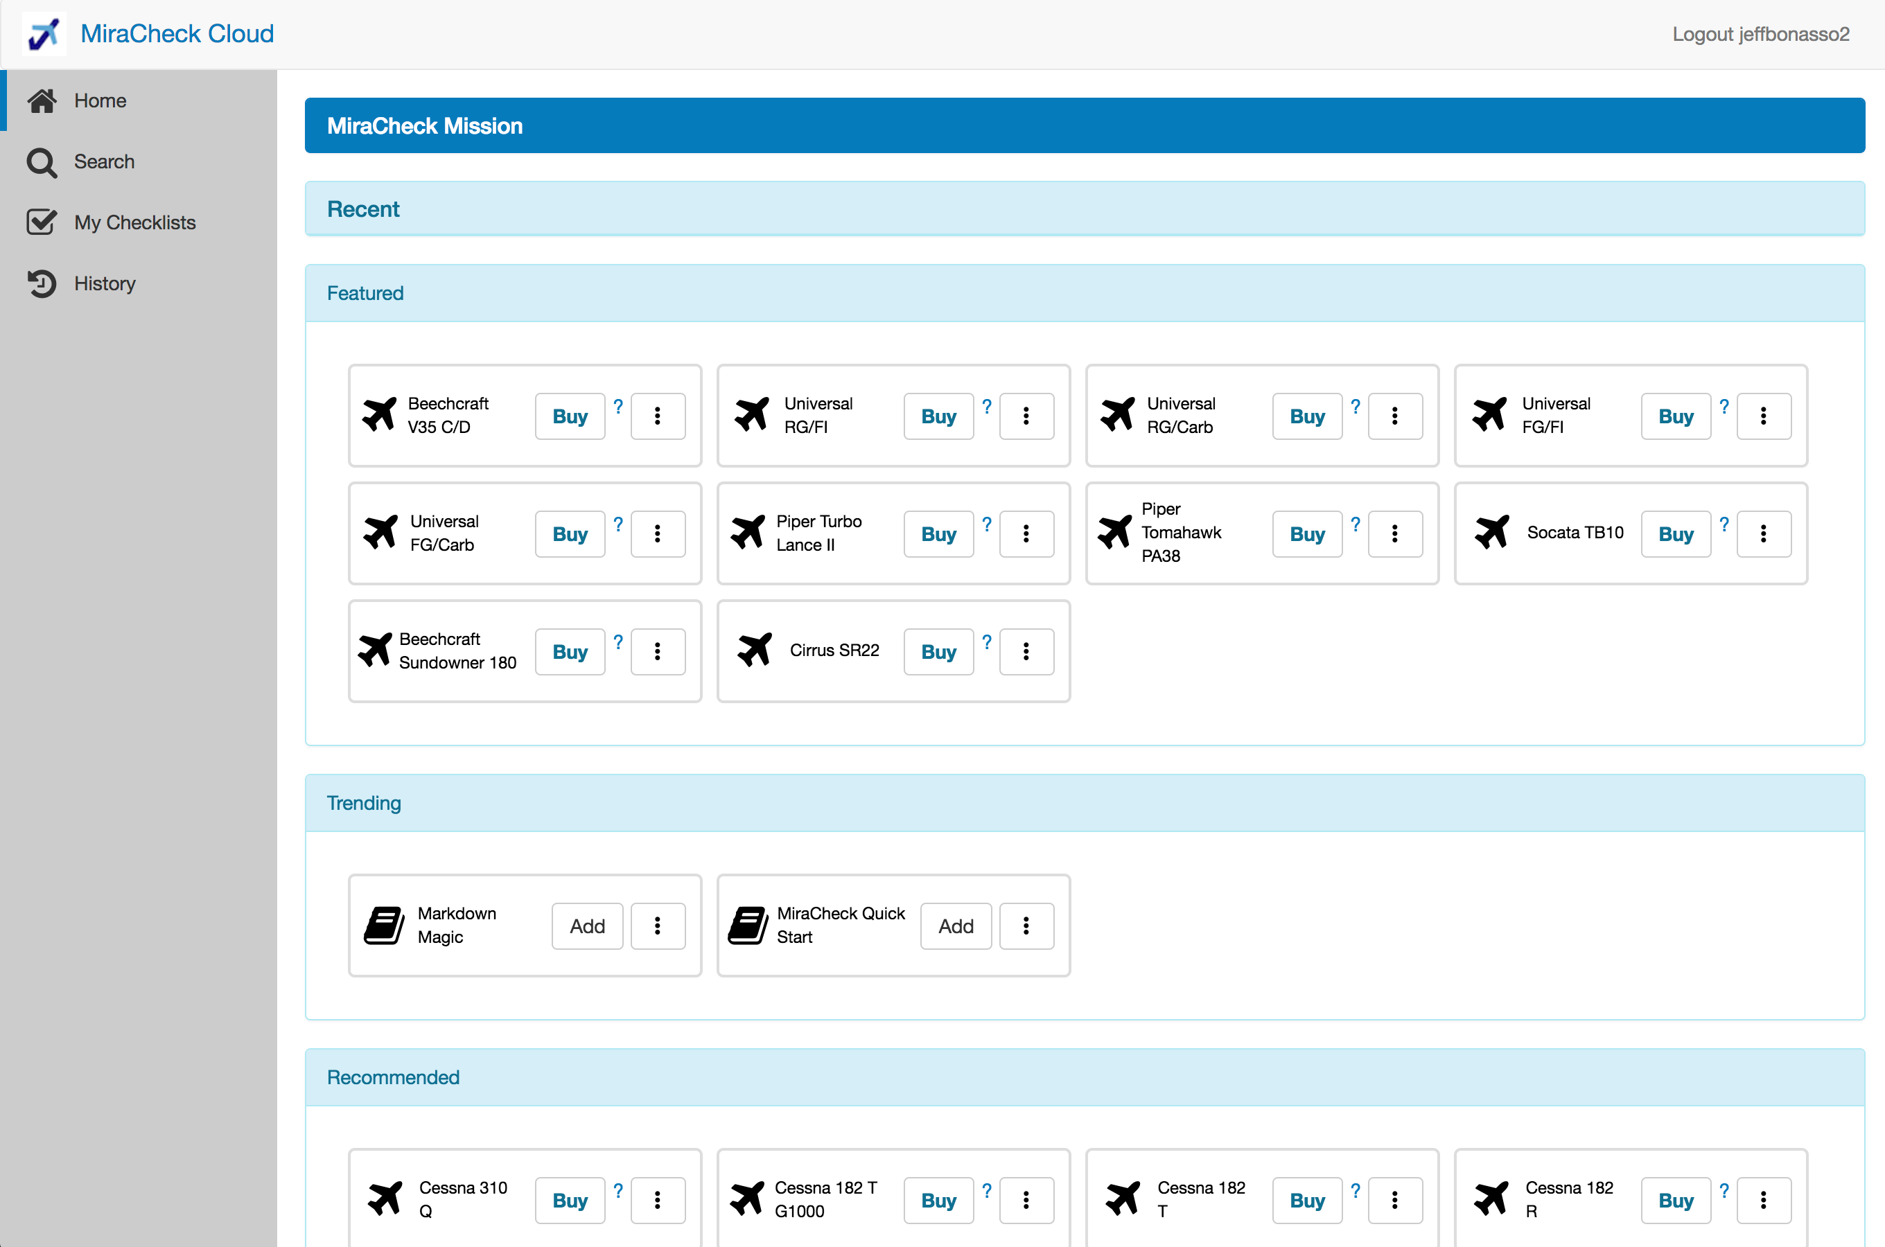Open more options for Piper Turbo Lance II

[1027, 533]
